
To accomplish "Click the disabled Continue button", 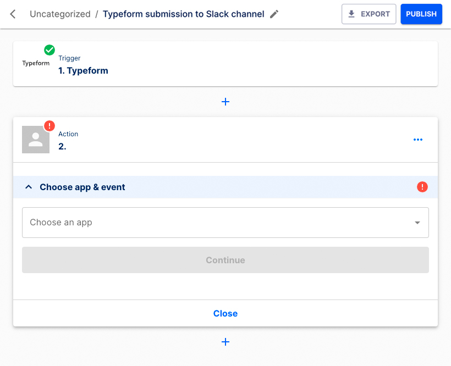I will coord(226,259).
